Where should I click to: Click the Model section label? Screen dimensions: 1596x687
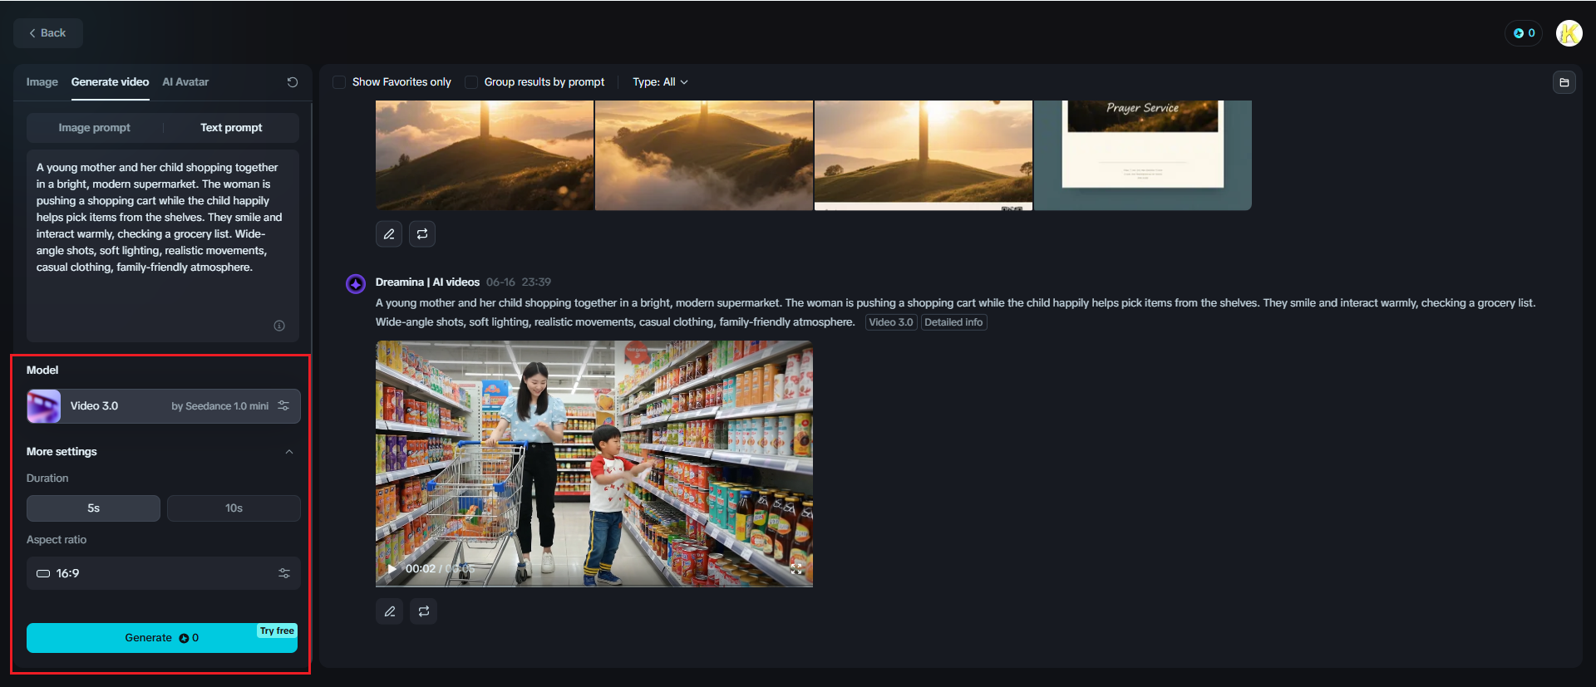[x=42, y=370]
